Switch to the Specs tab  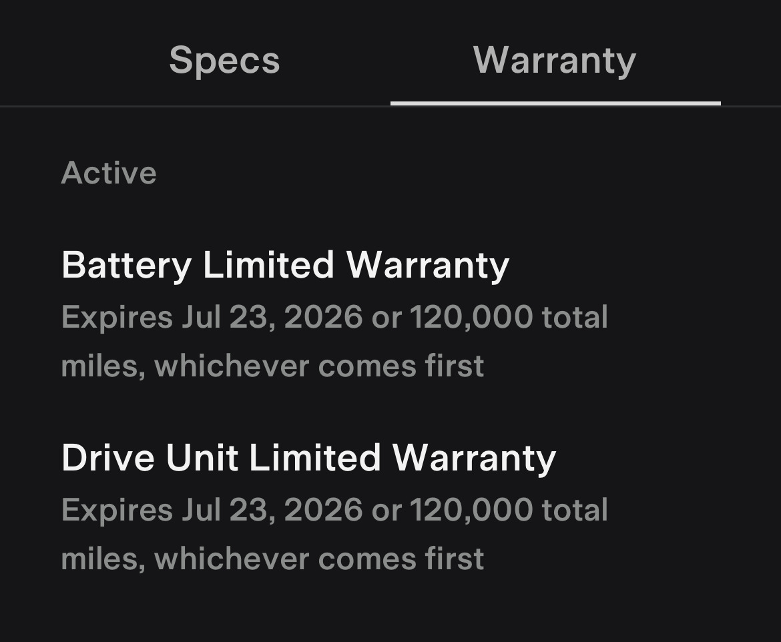pyautogui.click(x=224, y=61)
